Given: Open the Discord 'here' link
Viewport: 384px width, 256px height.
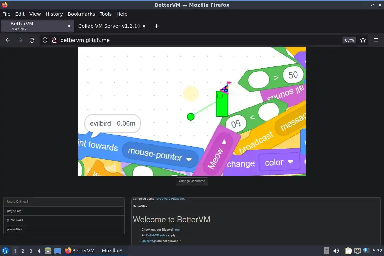Looking at the screenshot, I should (x=176, y=230).
